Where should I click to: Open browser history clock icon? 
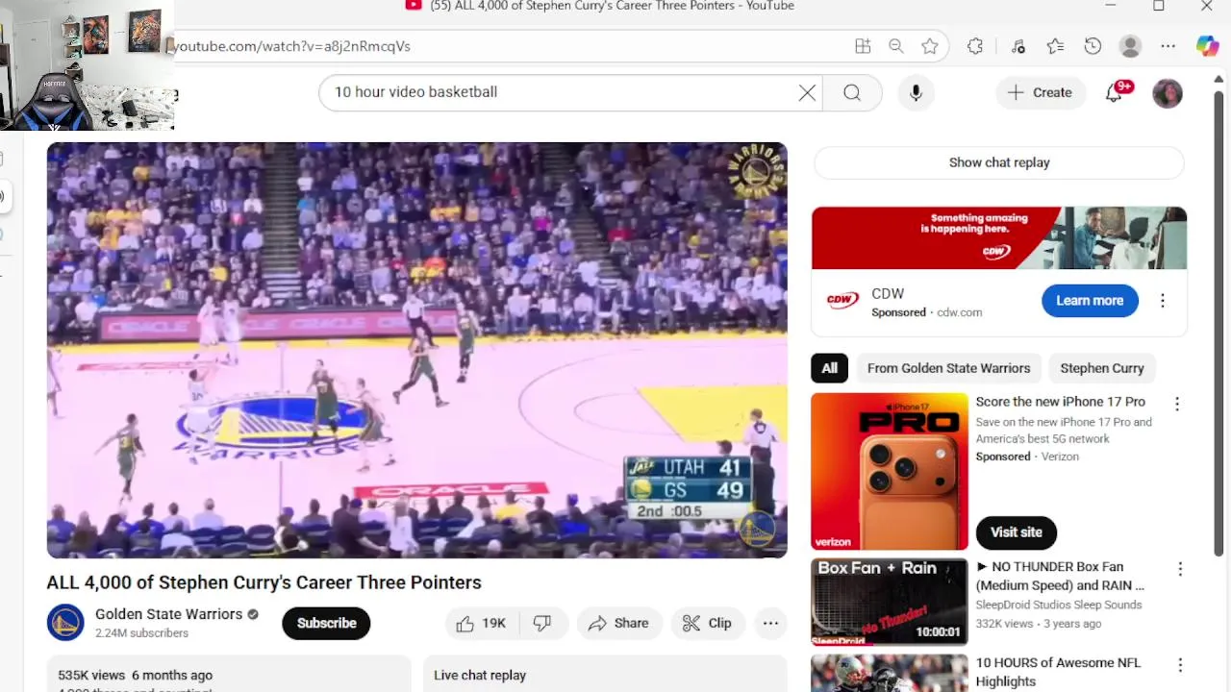click(1093, 46)
